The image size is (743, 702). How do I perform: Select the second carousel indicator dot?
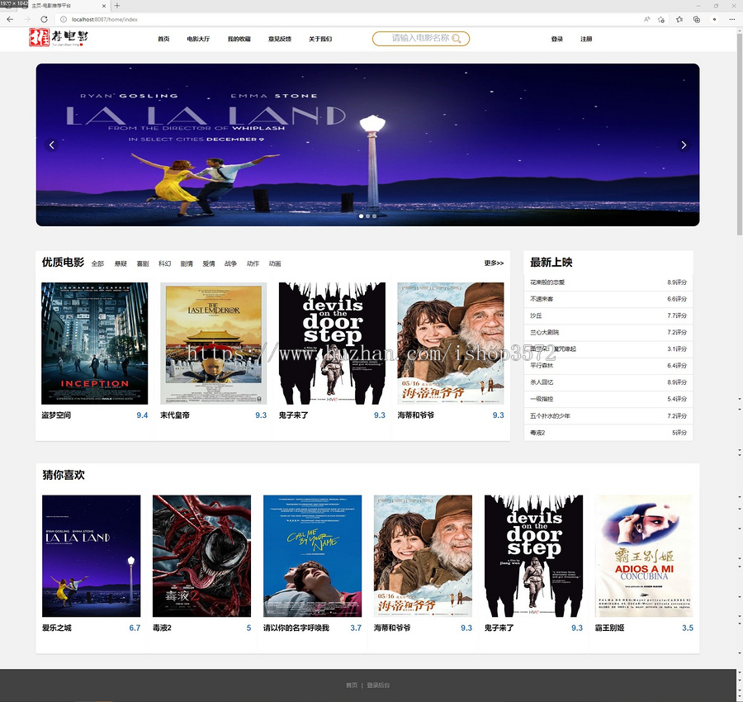click(x=367, y=216)
